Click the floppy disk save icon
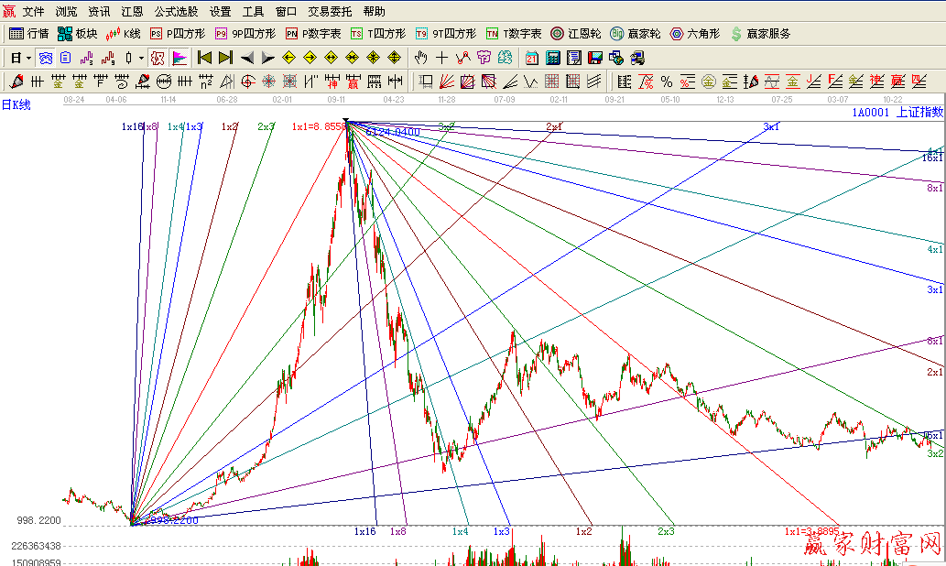 (595, 58)
